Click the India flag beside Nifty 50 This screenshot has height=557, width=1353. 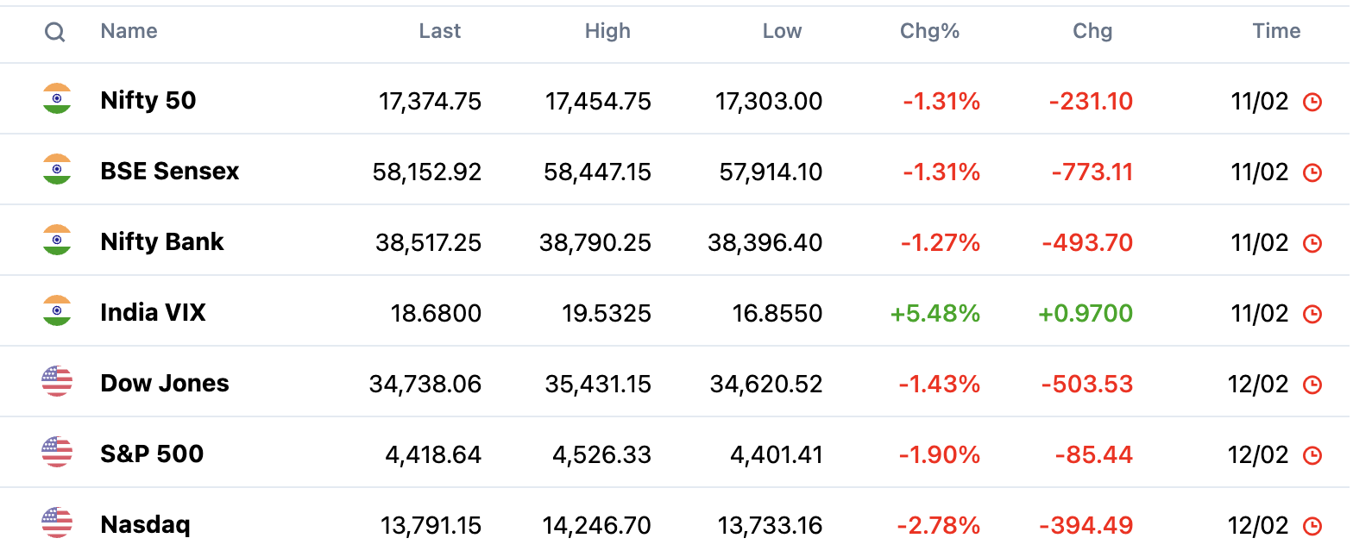point(57,99)
